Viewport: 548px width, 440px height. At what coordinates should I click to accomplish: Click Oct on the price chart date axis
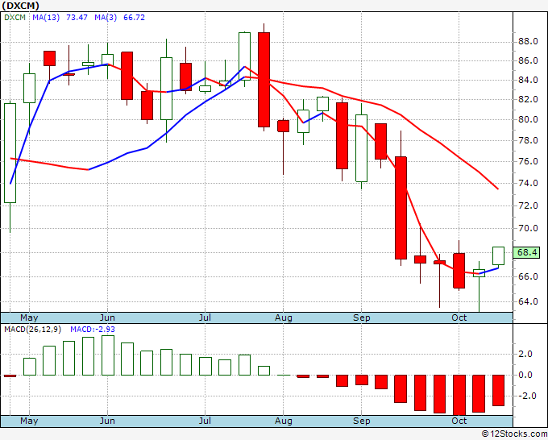click(x=459, y=318)
